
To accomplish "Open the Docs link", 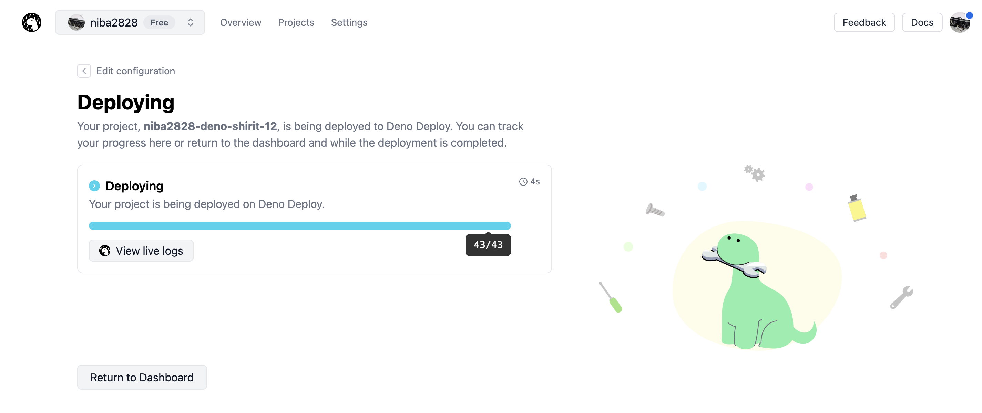I will coord(922,22).
